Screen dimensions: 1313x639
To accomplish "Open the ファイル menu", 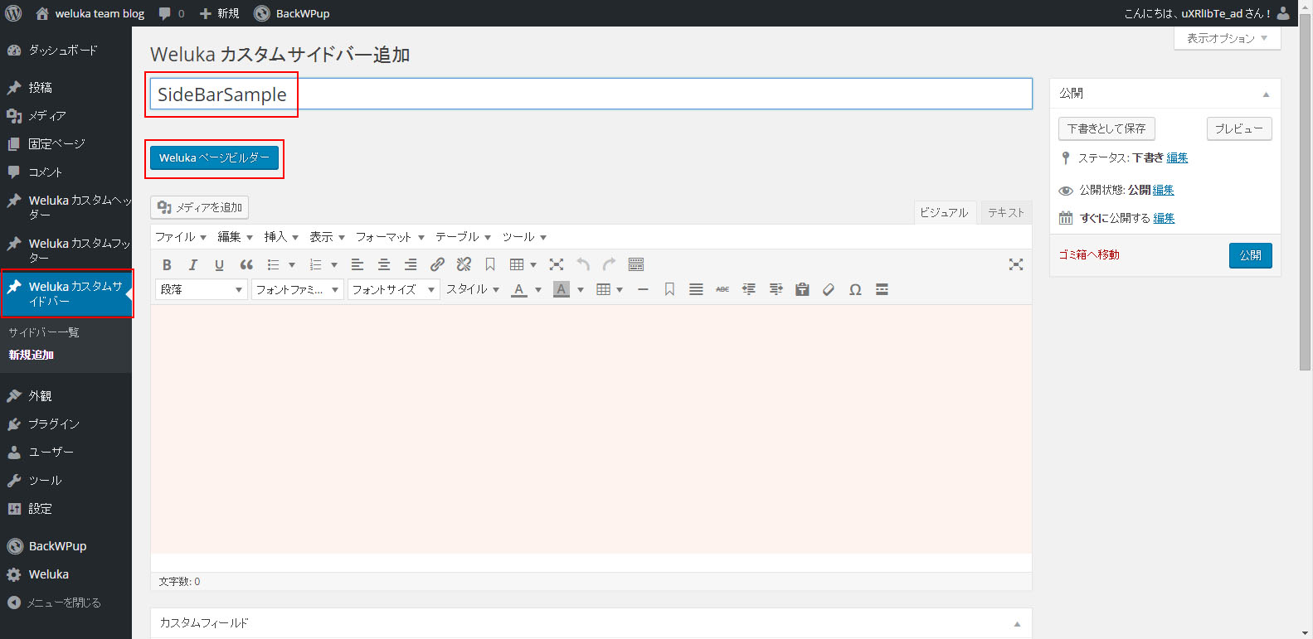I will 180,237.
